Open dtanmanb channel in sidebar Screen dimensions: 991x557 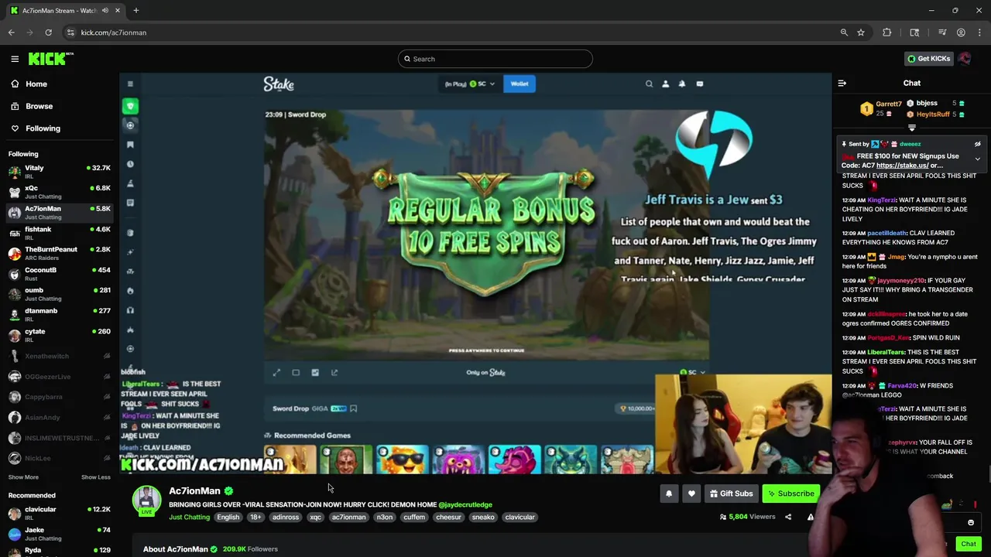60,314
